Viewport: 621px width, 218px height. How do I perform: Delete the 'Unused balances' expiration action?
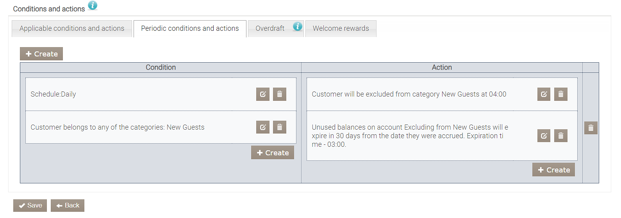click(561, 136)
